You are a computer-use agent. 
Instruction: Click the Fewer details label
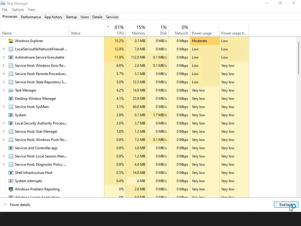[x=20, y=205]
